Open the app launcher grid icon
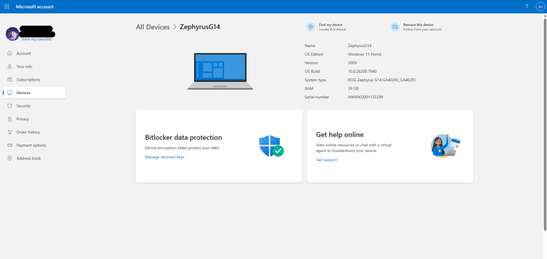Viewport: 547px width, 259px height. point(6,6)
